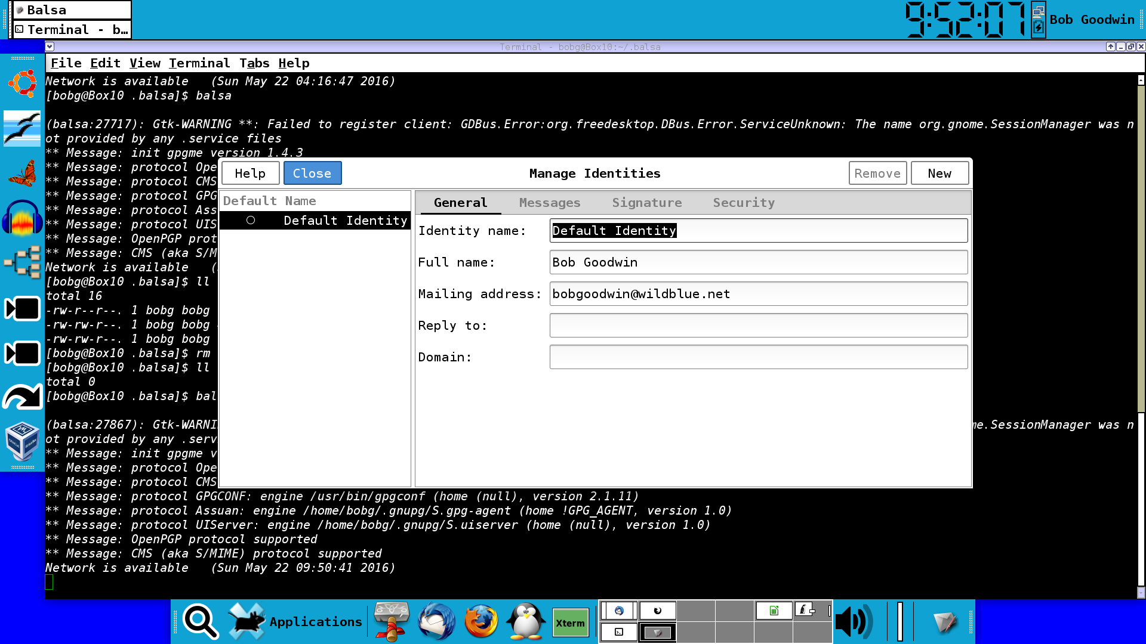Viewport: 1146px width, 644px height.
Task: Click the digital clock in the panel
Action: (x=966, y=20)
